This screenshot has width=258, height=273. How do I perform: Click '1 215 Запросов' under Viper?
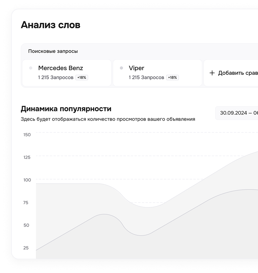146,78
